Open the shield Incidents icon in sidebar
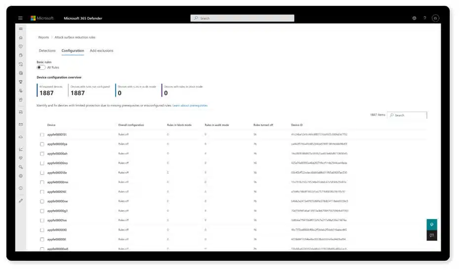This screenshot has width=462, height=273. coord(21,46)
